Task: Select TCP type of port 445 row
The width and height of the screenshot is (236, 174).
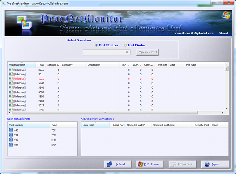Action: [x=53, y=130]
